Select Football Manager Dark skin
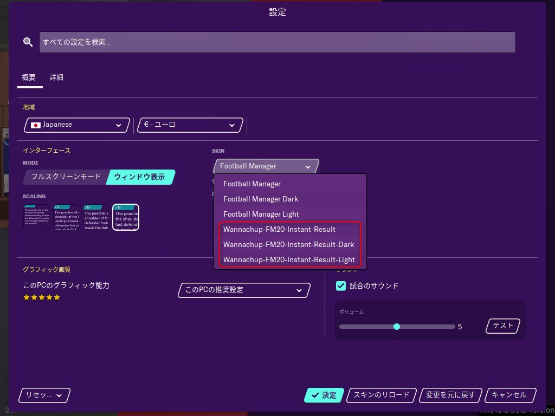Screen dimensions: 555x416 point(290,199)
